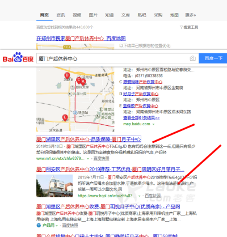Click the 产品网 site icon

tap(39, 225)
